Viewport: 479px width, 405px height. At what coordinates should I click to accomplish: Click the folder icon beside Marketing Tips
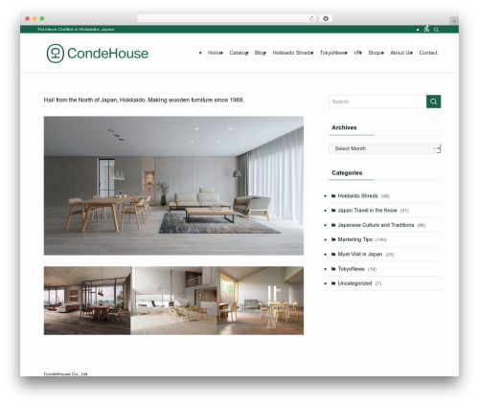(333, 239)
